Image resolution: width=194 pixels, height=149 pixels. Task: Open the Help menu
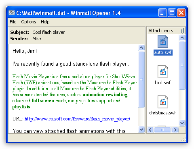click(45, 22)
